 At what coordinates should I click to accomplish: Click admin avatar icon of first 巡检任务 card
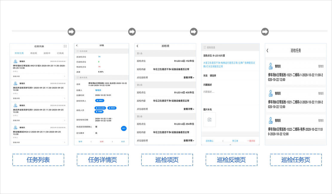pos(271,66)
